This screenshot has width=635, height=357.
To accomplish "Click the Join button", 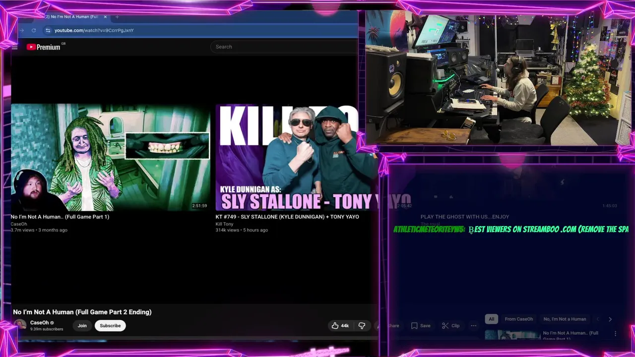I will point(82,326).
